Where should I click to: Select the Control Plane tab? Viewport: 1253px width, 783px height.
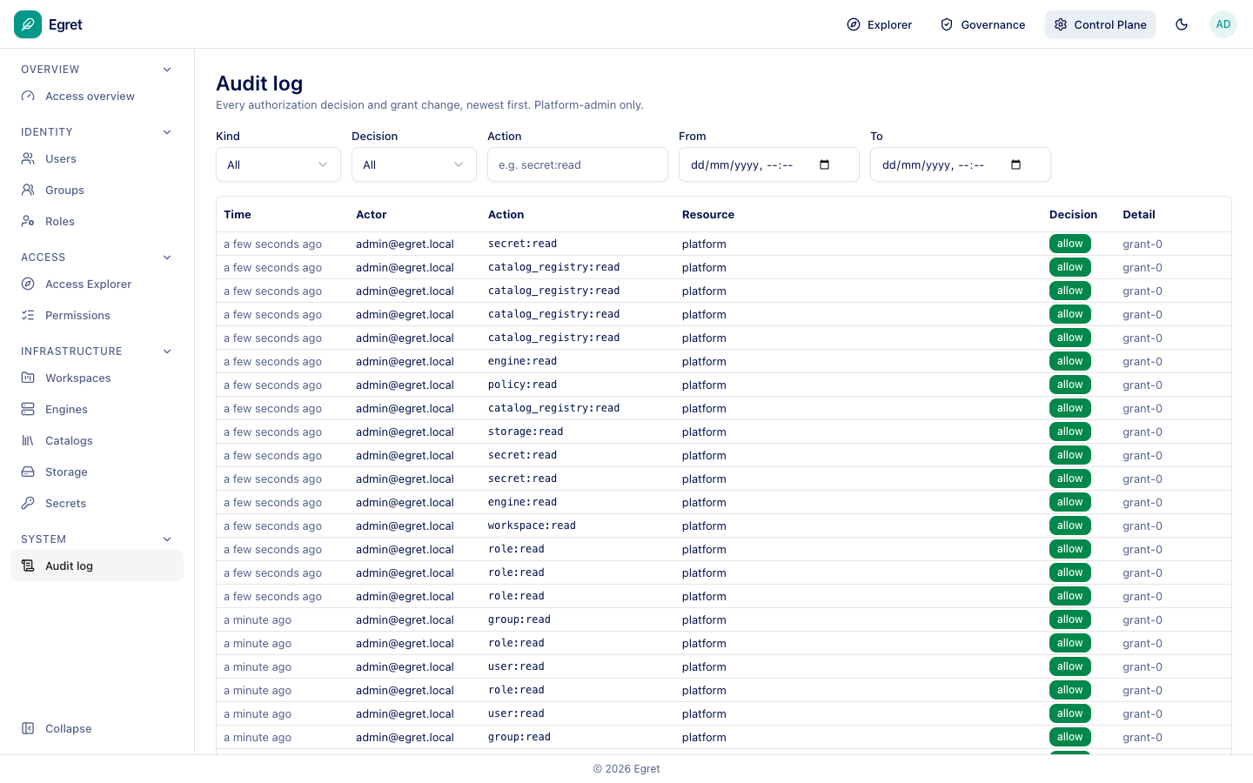pyautogui.click(x=1100, y=24)
